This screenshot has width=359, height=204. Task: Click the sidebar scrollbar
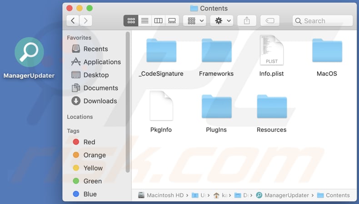click(x=128, y=102)
